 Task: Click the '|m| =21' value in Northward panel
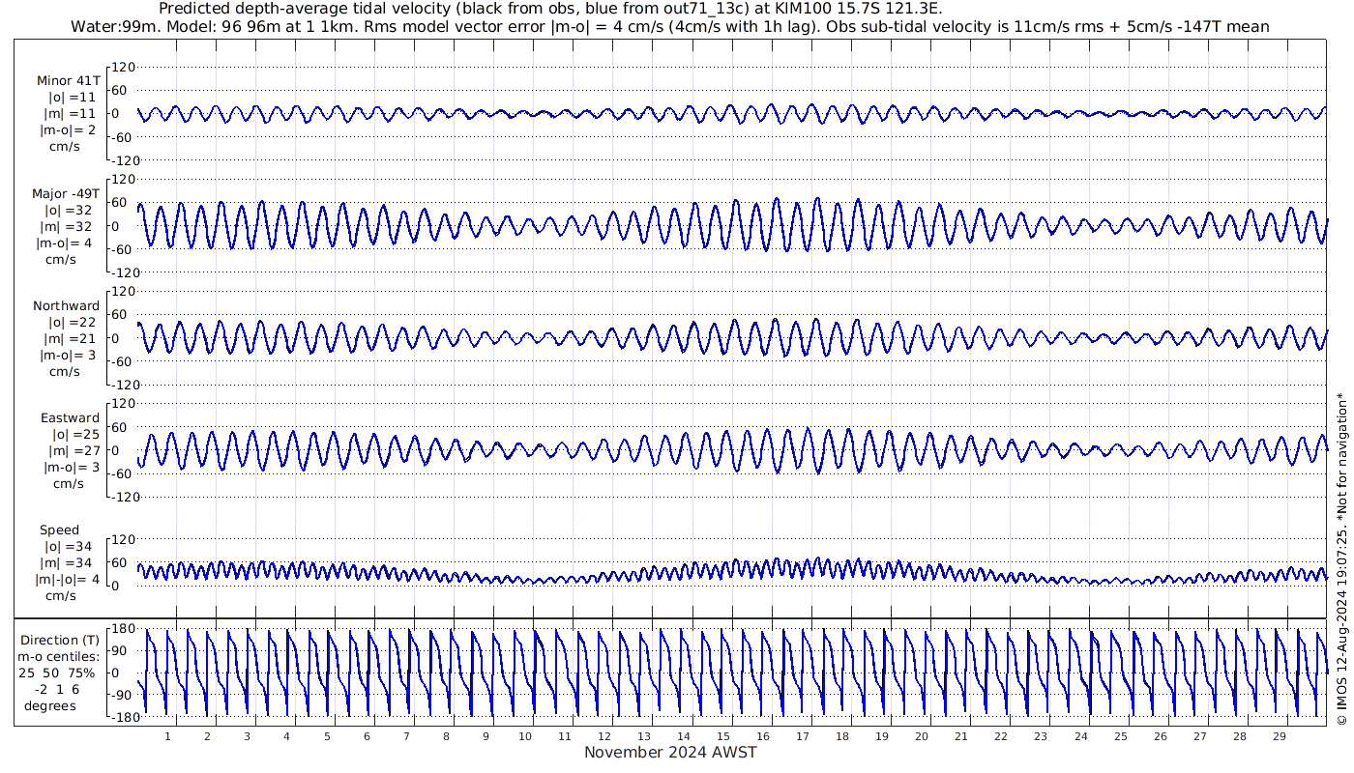(69, 338)
